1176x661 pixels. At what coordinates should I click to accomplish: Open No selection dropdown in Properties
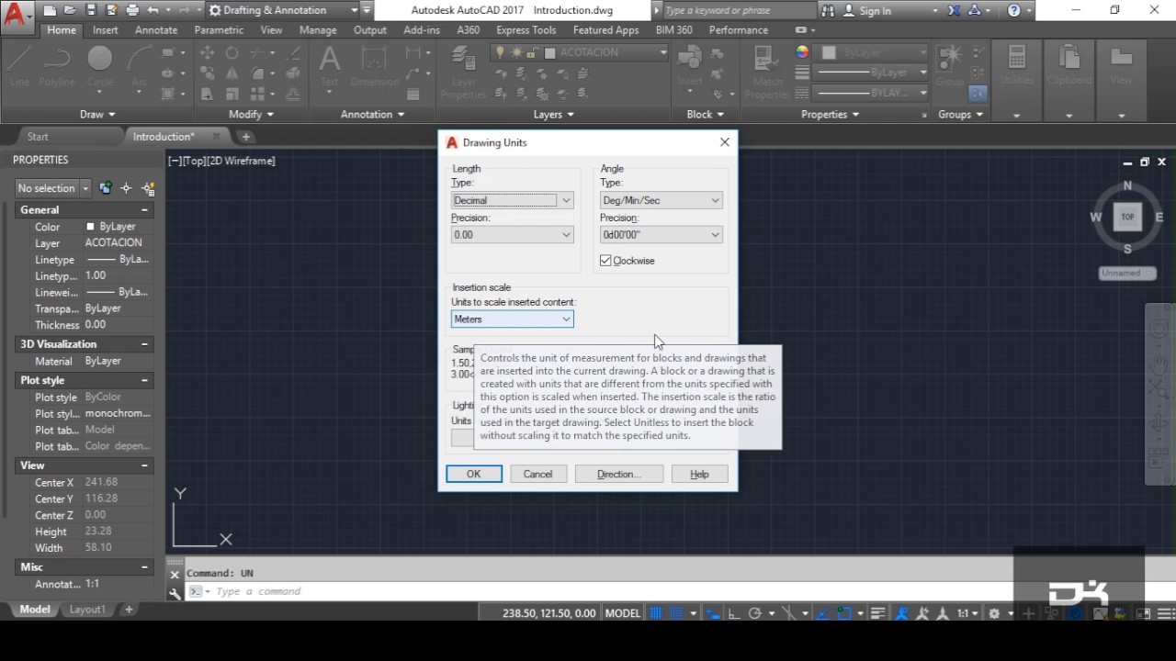pyautogui.click(x=53, y=188)
